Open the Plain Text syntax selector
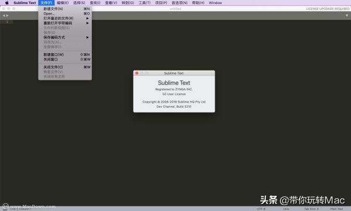The image size is (351, 211). click(336, 209)
